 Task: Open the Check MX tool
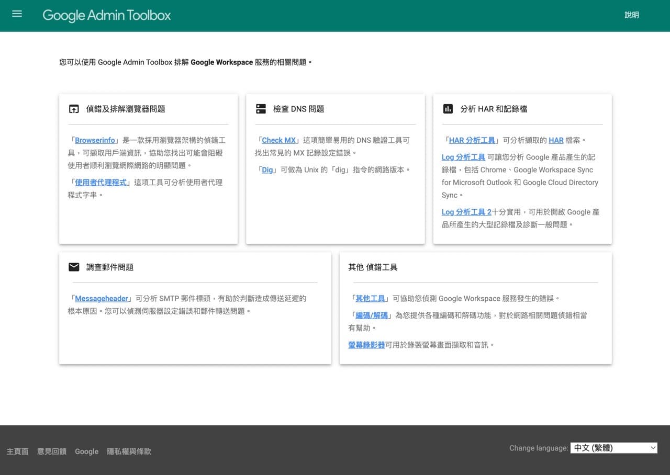[279, 140]
